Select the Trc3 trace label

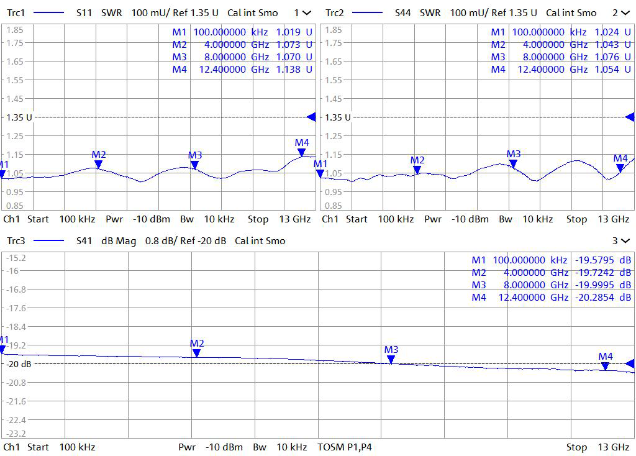[x=16, y=240]
